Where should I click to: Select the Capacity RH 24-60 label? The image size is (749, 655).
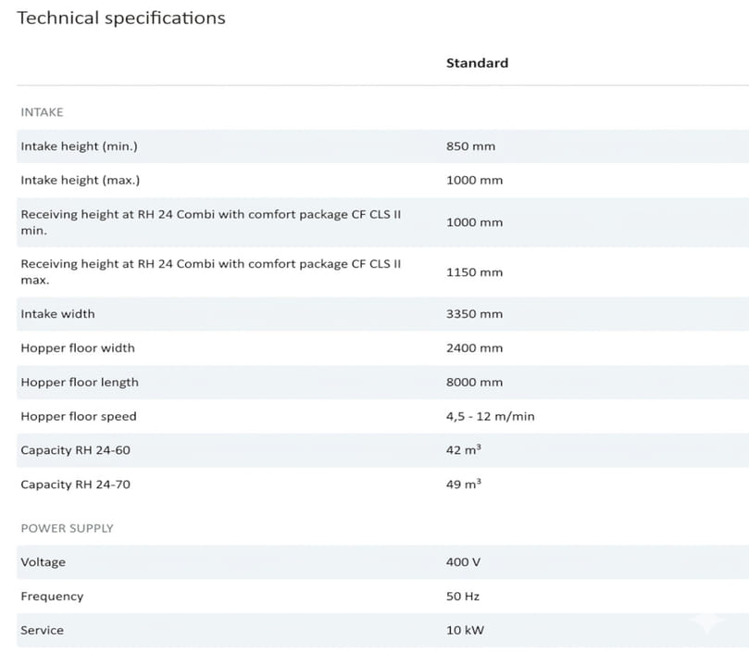[75, 450]
